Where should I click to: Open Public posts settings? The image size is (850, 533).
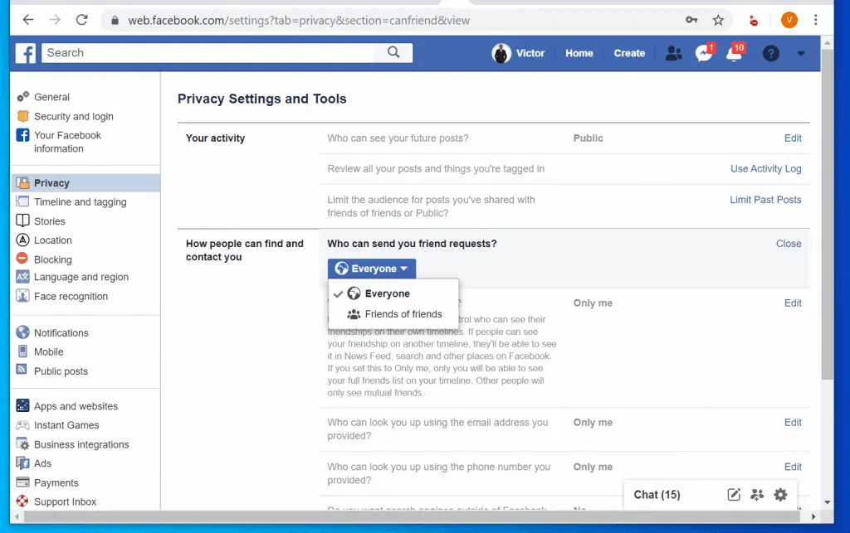61,371
